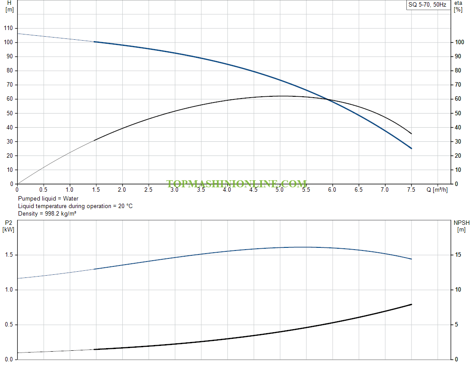Image resolution: width=473 pixels, height=368 pixels.
Task: Click the 60 tick label on eta axis
Action: 458,99
